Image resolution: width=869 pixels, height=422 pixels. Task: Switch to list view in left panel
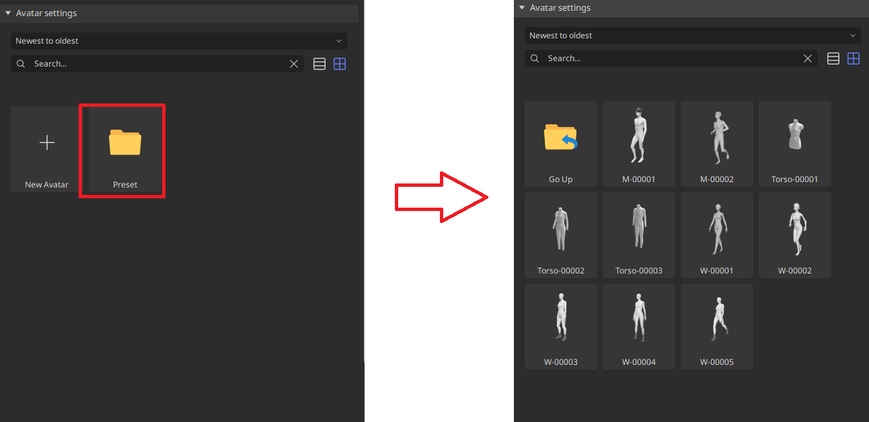pos(319,64)
